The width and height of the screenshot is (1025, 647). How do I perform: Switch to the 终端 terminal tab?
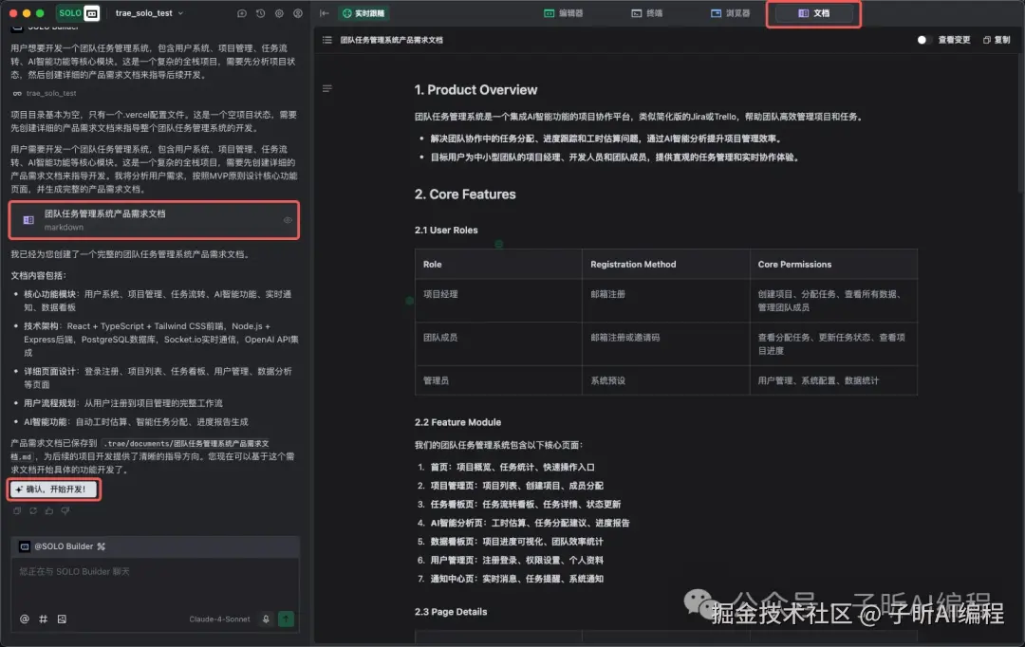(x=646, y=13)
